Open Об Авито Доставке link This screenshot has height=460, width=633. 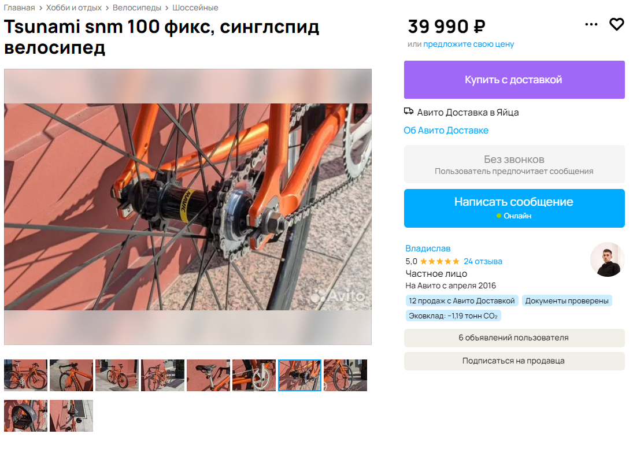(446, 131)
